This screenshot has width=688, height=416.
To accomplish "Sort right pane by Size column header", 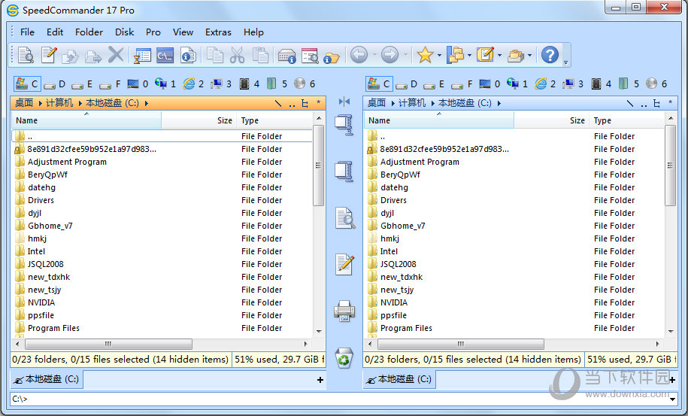I will (x=551, y=120).
